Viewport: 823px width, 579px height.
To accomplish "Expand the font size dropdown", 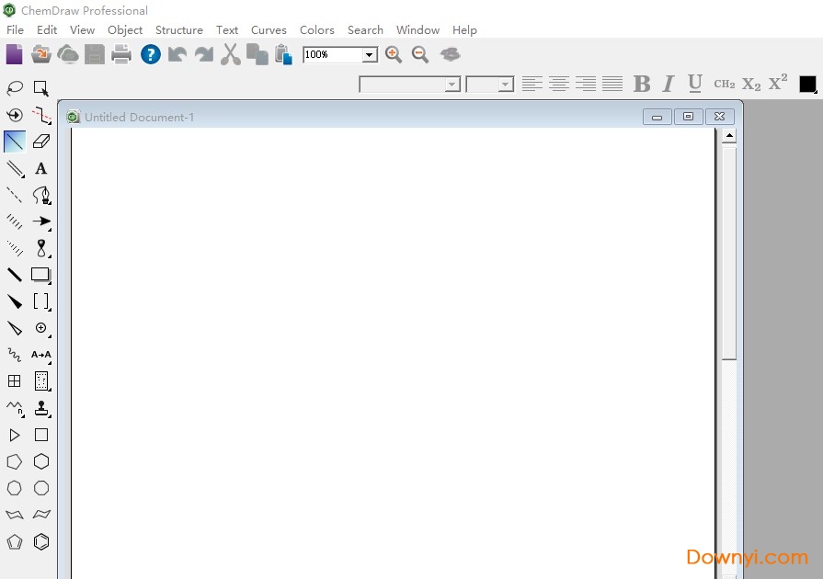I will point(506,85).
